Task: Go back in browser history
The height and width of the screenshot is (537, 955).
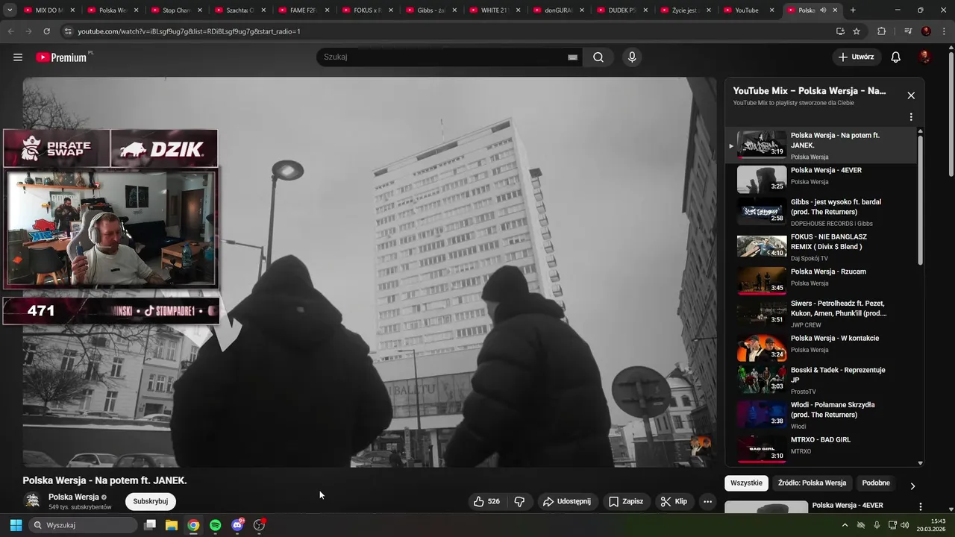Action: pos(10,31)
